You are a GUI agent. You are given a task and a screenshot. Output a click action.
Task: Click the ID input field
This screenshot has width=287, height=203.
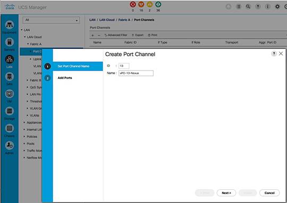click(124, 66)
